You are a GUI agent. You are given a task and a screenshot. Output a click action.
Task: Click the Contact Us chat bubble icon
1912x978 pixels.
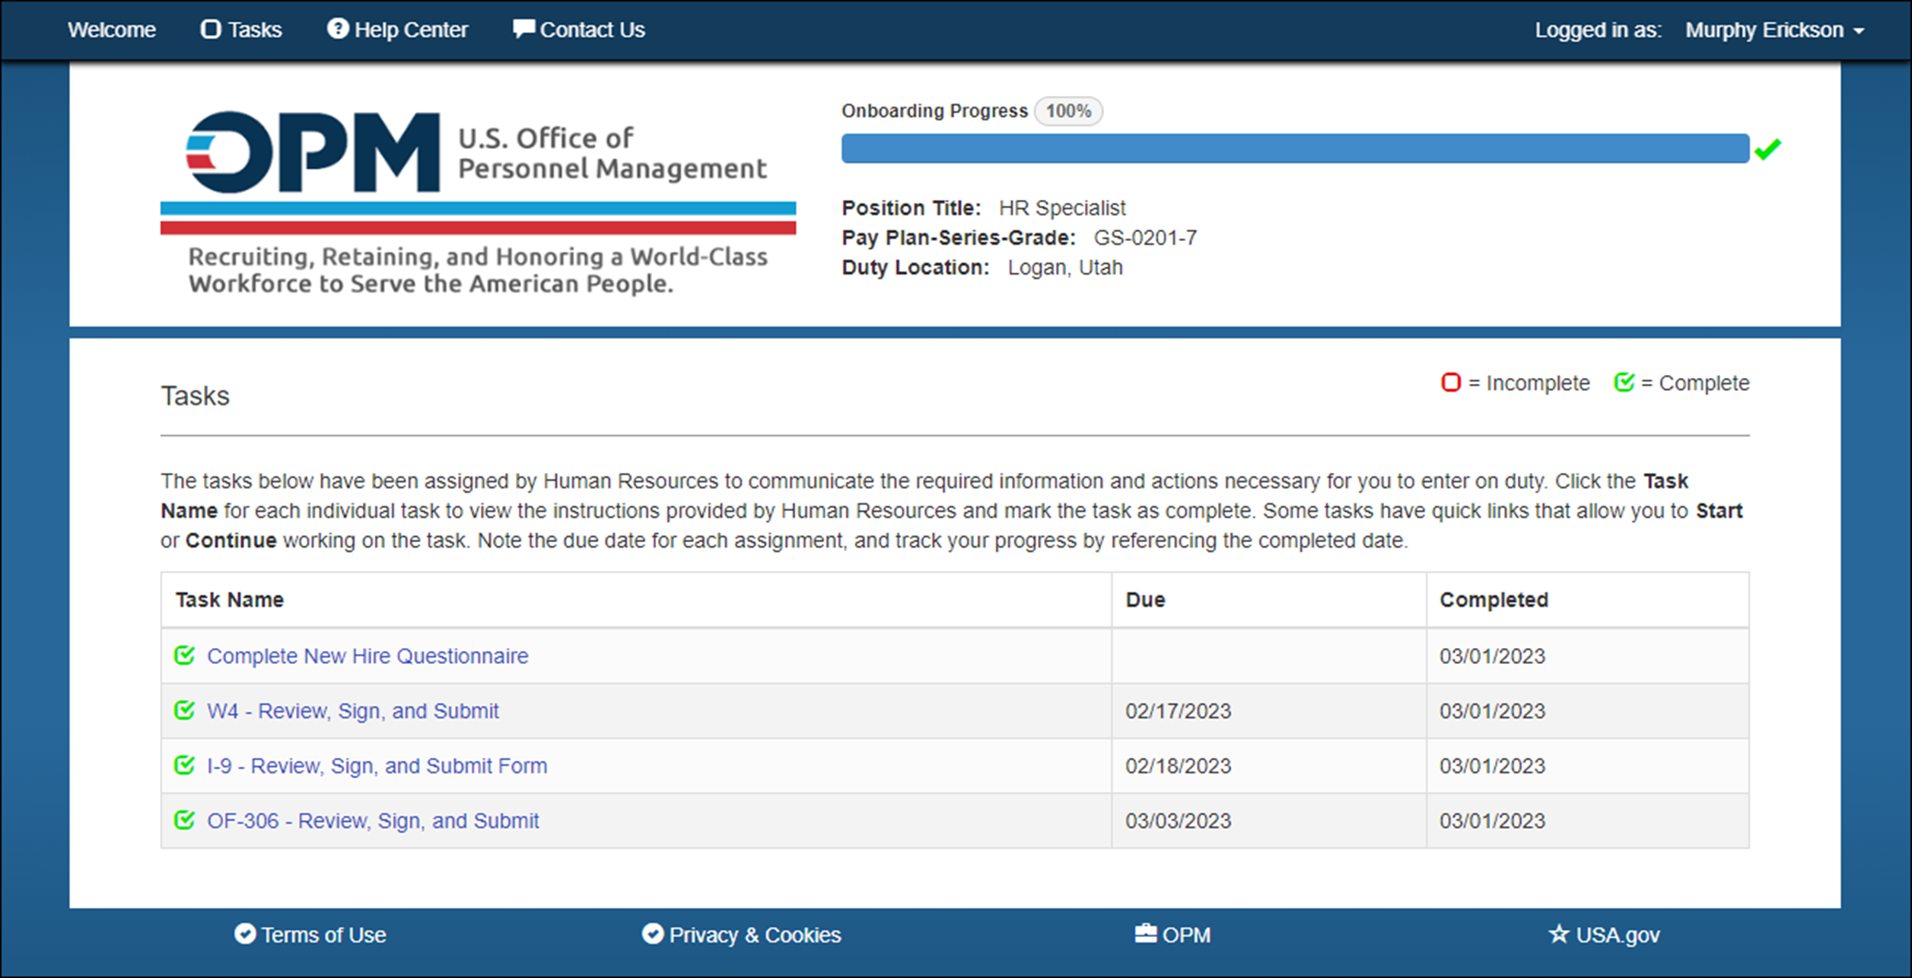tap(524, 29)
